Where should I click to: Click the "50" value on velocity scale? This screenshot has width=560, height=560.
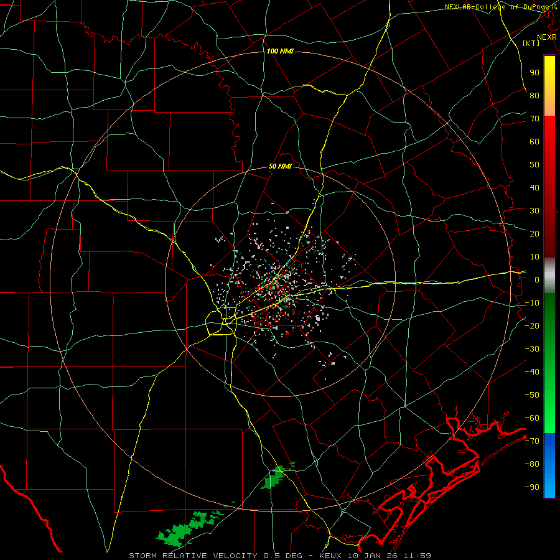pos(534,165)
